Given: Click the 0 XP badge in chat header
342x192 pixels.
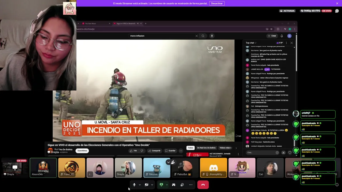Looking at the screenshot, I should [x=279, y=43].
